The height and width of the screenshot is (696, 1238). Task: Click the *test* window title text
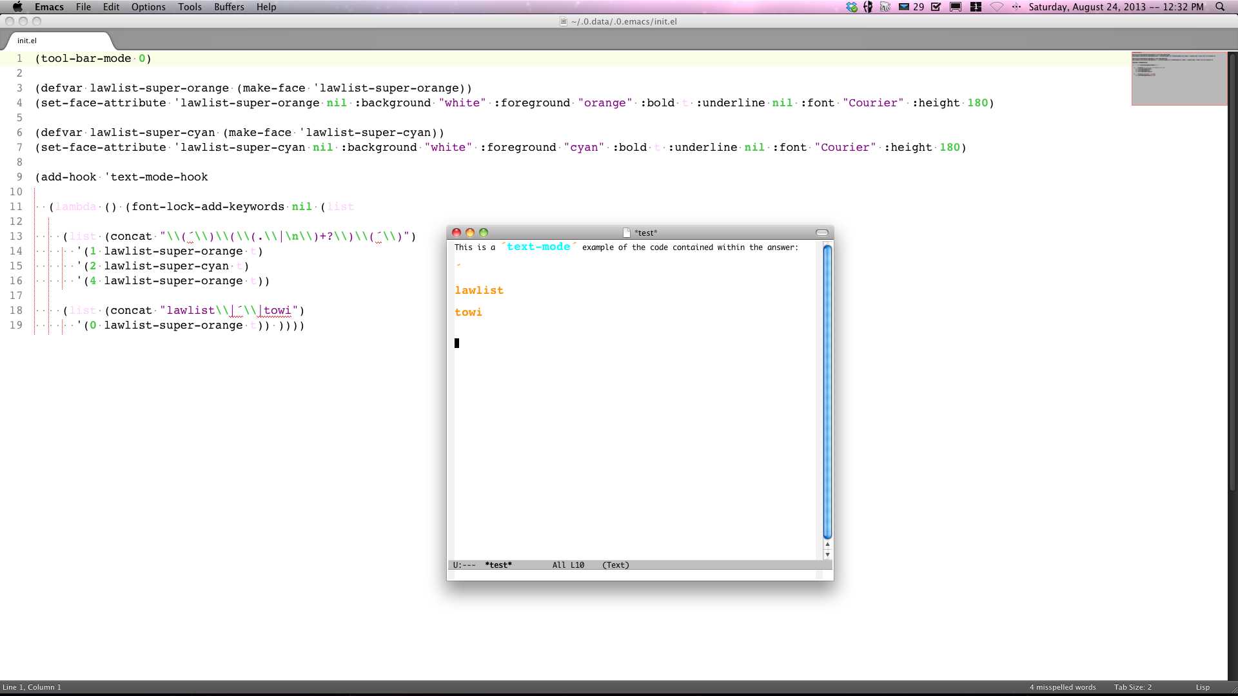coord(646,233)
